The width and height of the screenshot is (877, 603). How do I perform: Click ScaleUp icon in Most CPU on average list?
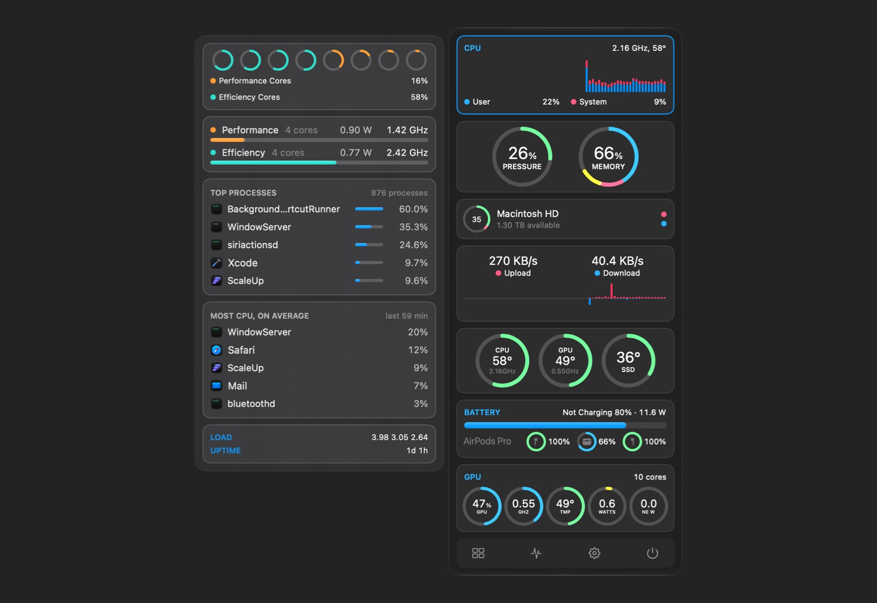pos(217,368)
